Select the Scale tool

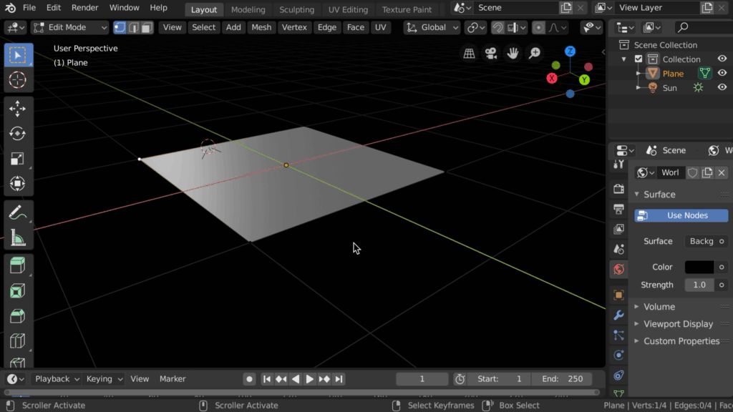point(18,159)
